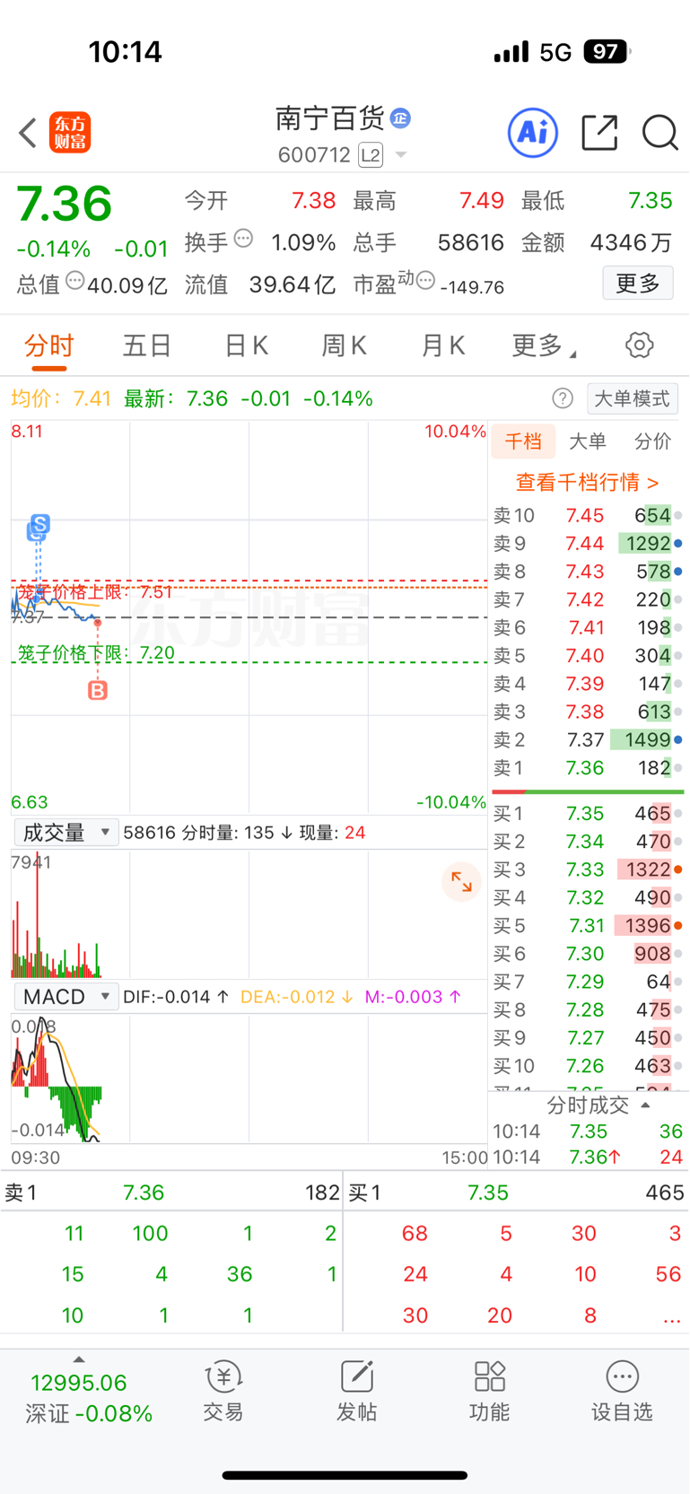
Task: Open chart settings gear icon
Action: [640, 345]
